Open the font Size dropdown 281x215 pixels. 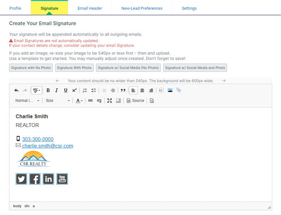coord(58,101)
